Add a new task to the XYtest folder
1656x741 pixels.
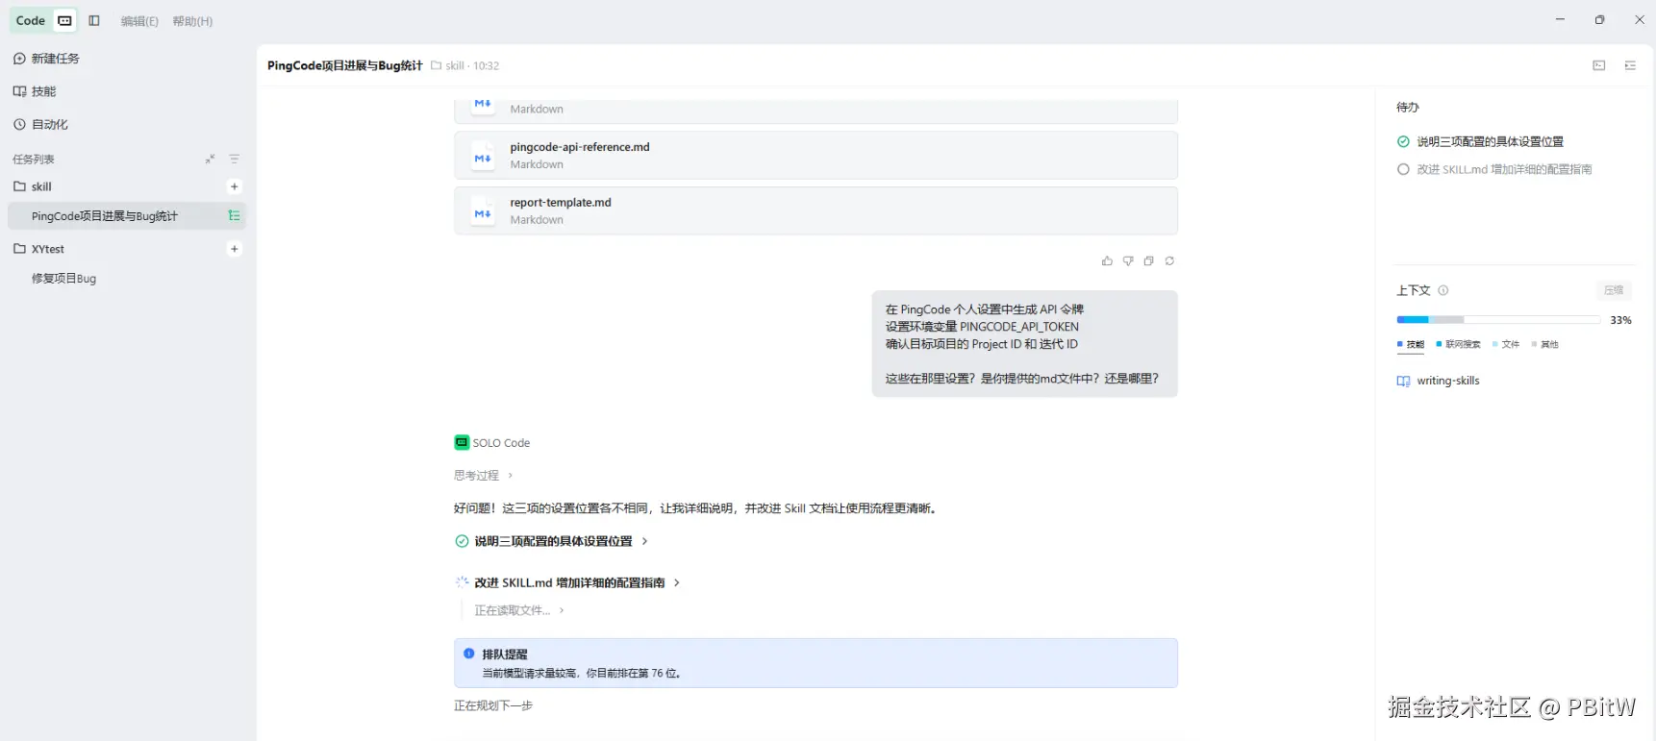point(234,249)
